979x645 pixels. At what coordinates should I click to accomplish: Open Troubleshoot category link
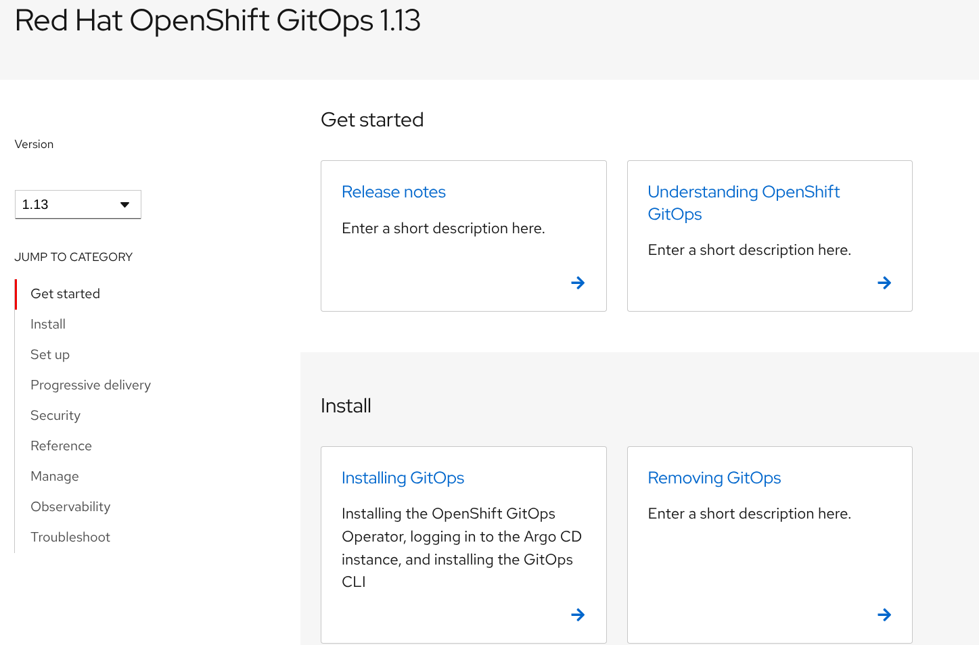pos(70,537)
